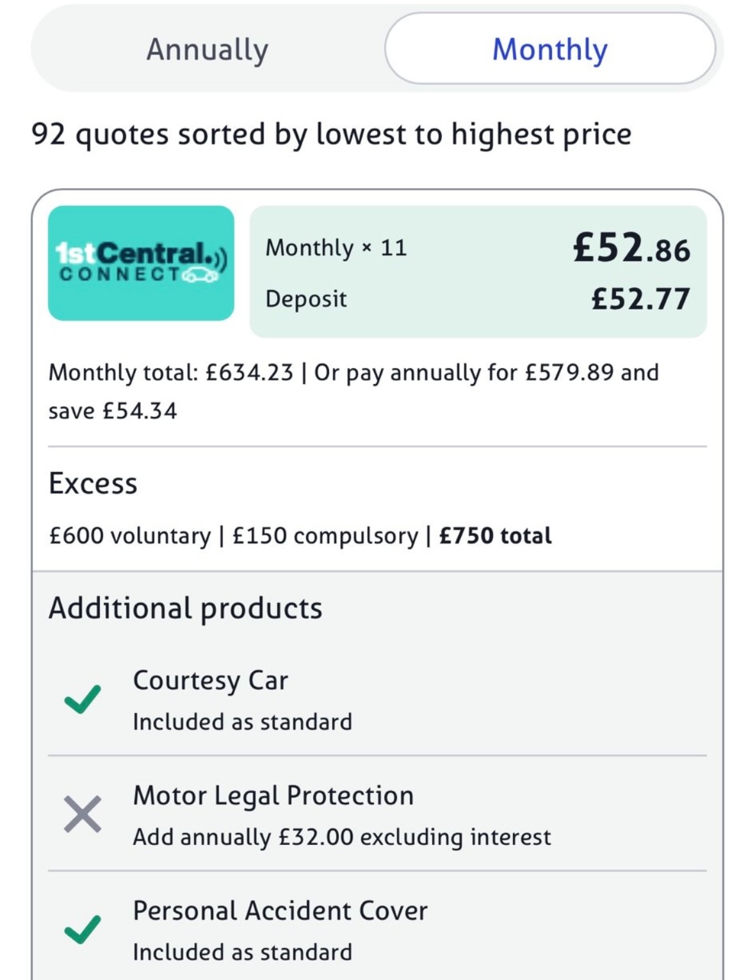Click the grey cross beside Motor Legal Protection
755x980 pixels.
[x=83, y=814]
